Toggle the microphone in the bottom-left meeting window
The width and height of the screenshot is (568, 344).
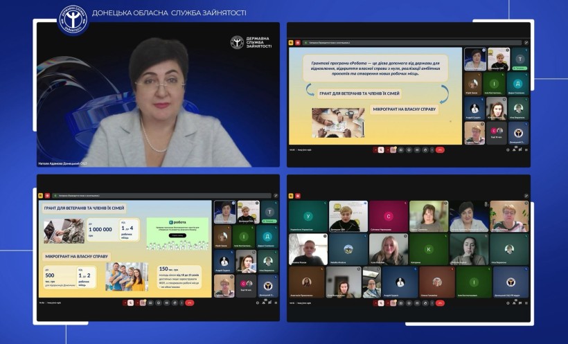pos(132,302)
